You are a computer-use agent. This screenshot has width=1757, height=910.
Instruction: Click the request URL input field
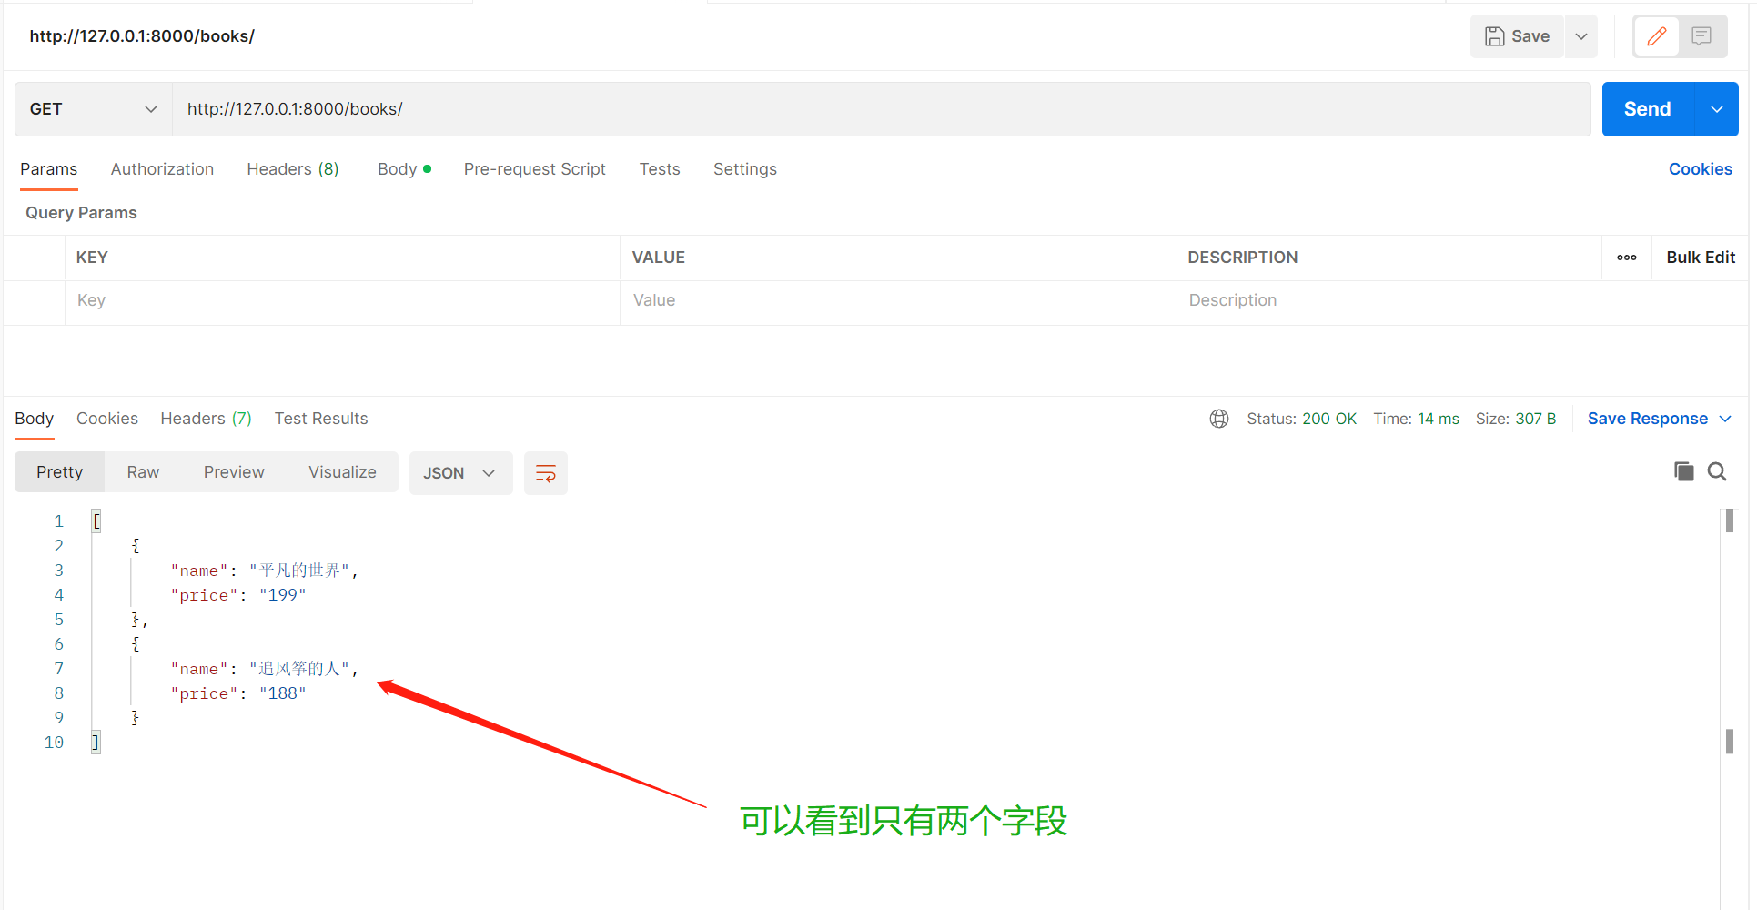tap(881, 109)
